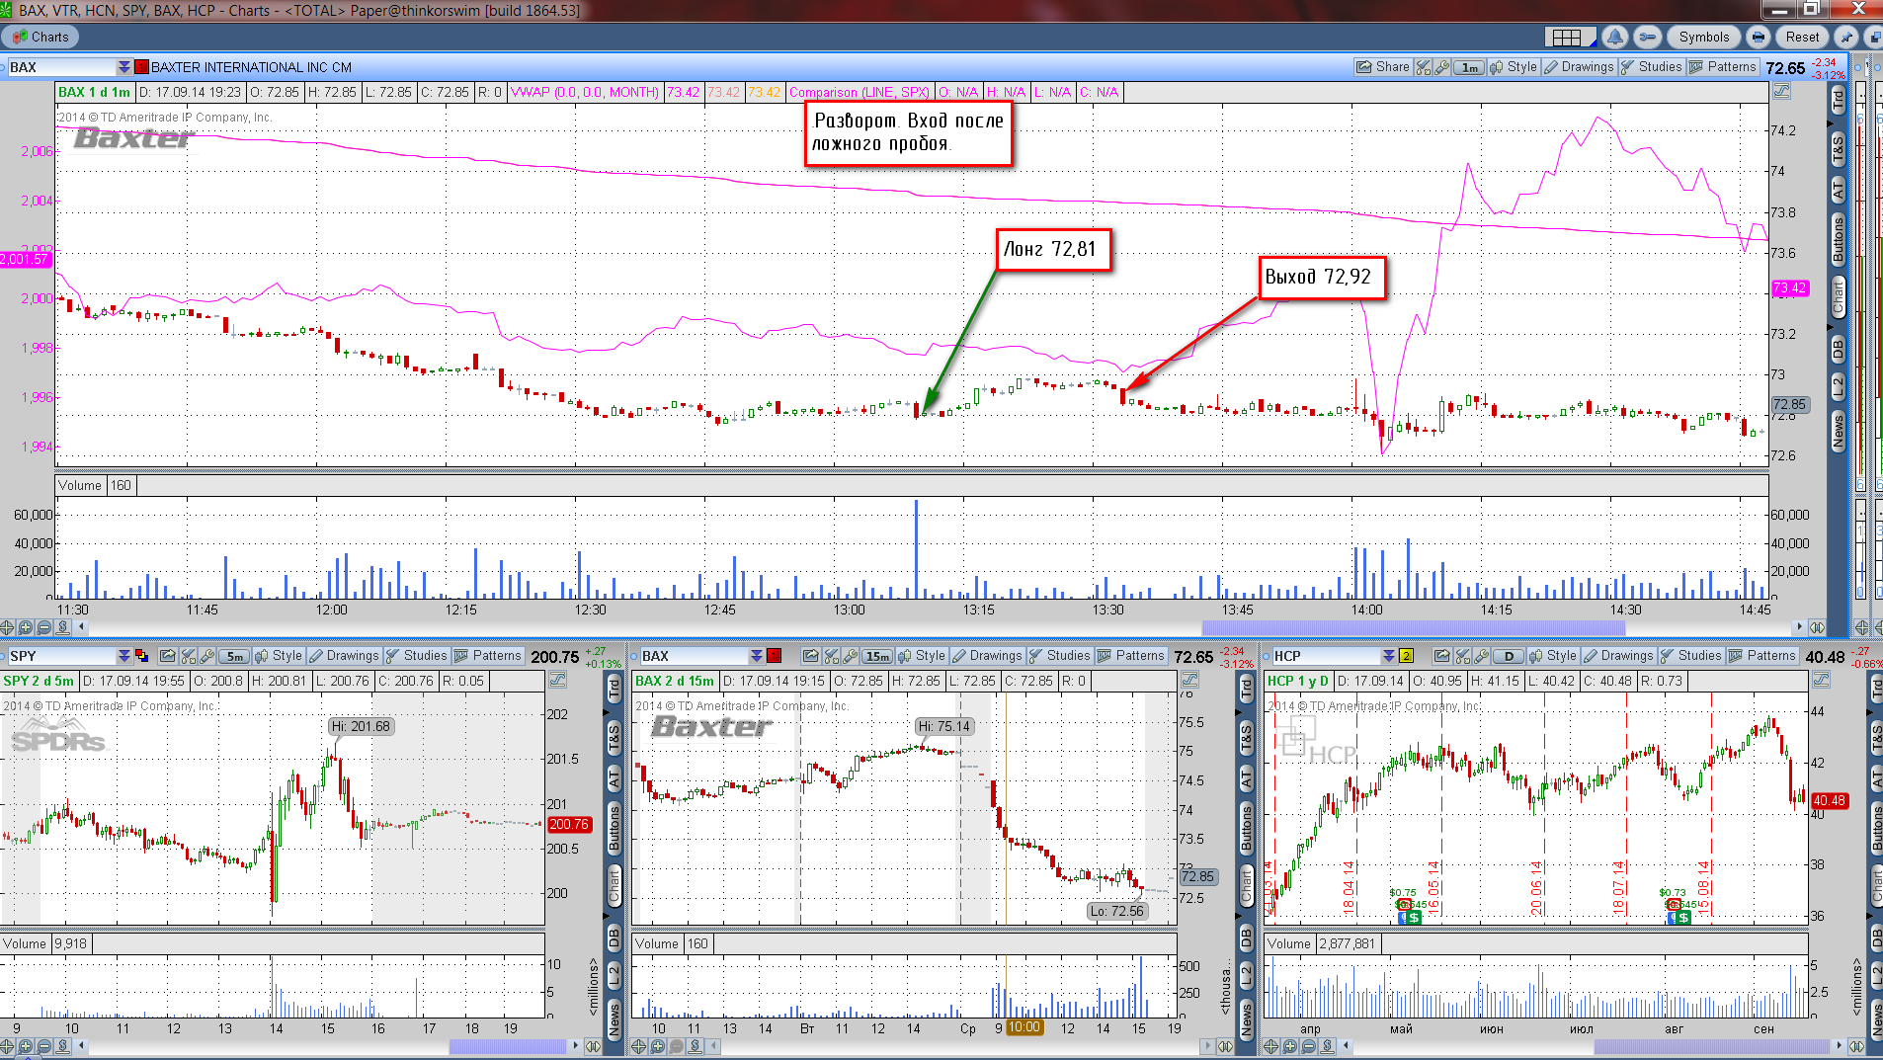Click the share icon on SPY chart
Image resolution: width=1883 pixels, height=1060 pixels.
(x=168, y=656)
